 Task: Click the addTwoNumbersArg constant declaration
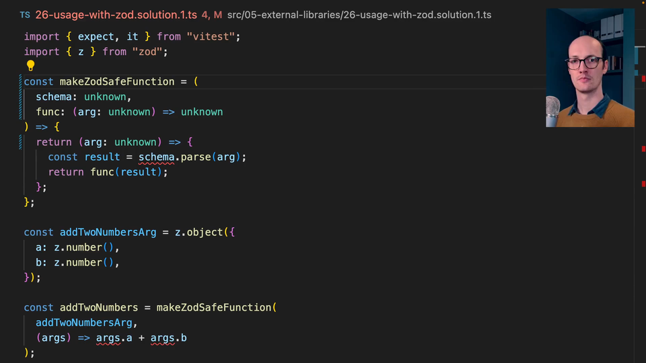click(x=108, y=232)
